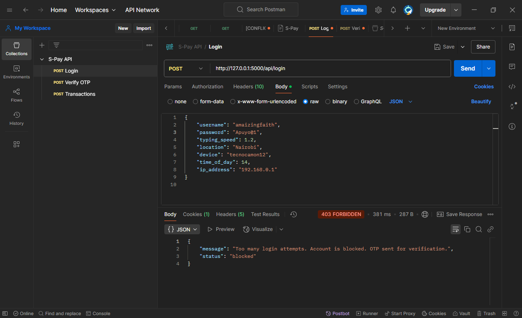Switch to Params tab
The height and width of the screenshot is (318, 522).
coord(173,87)
